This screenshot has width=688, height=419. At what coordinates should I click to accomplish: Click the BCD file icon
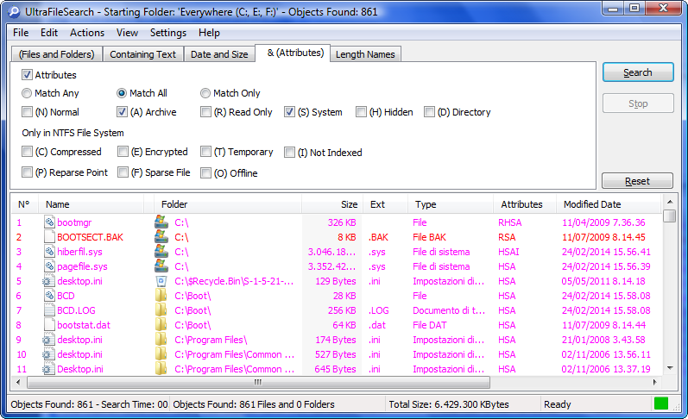[49, 296]
